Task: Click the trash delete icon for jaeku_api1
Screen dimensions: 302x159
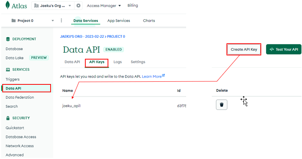Action: [222, 105]
